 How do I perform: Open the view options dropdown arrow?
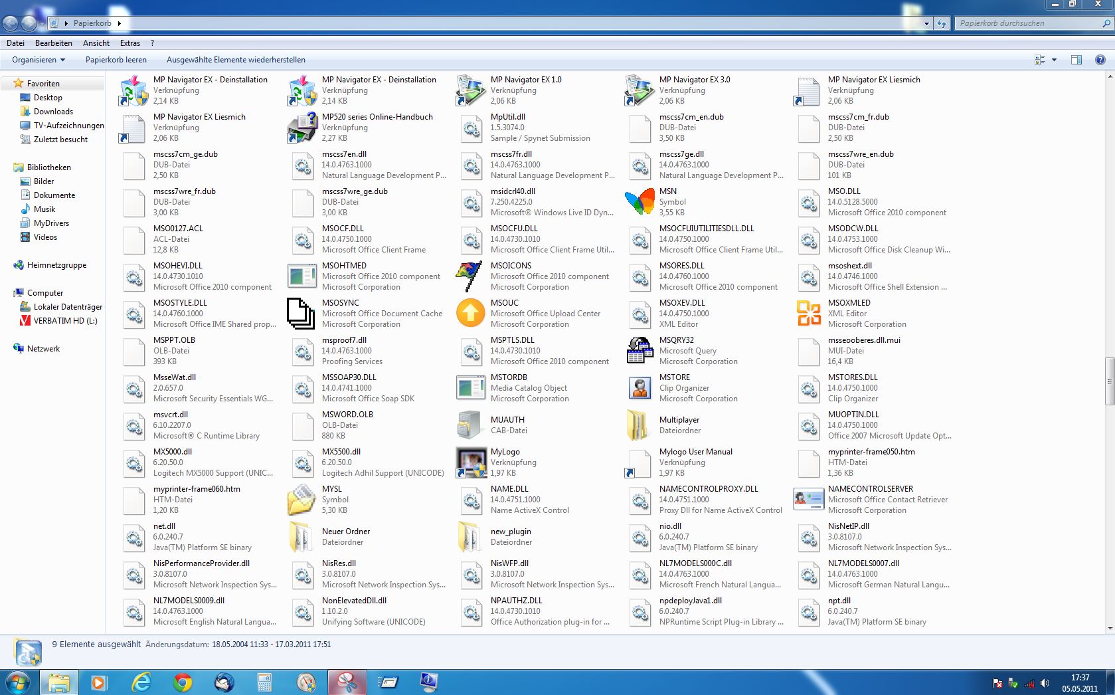pyautogui.click(x=1054, y=60)
